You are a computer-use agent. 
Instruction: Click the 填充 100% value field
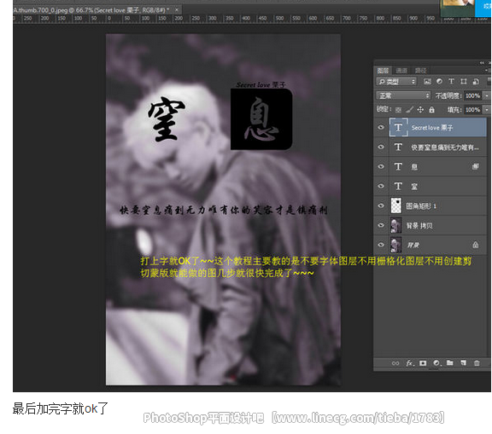(x=473, y=110)
